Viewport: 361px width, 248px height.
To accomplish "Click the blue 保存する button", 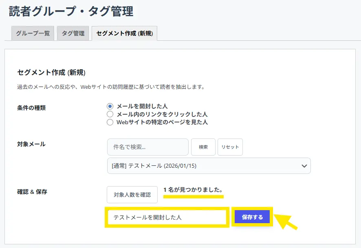I will click(x=252, y=217).
